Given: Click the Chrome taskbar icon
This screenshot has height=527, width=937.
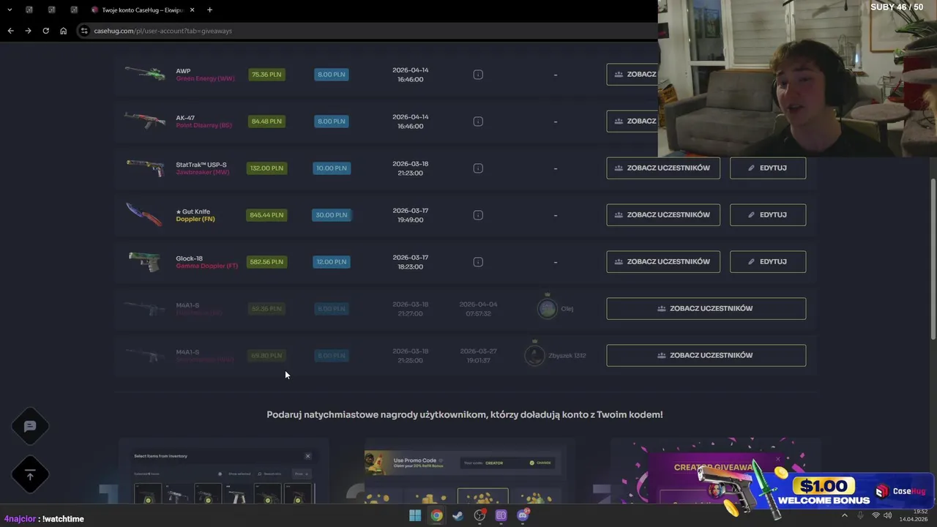Looking at the screenshot, I should point(436,515).
